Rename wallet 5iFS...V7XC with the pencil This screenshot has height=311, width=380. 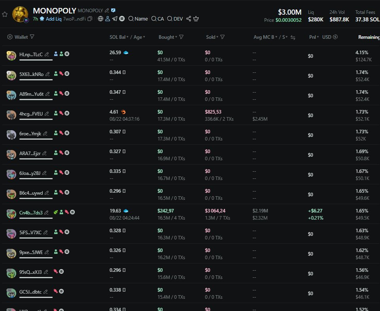(x=45, y=233)
